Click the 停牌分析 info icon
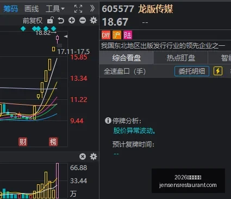 pyautogui.click(x=108, y=120)
